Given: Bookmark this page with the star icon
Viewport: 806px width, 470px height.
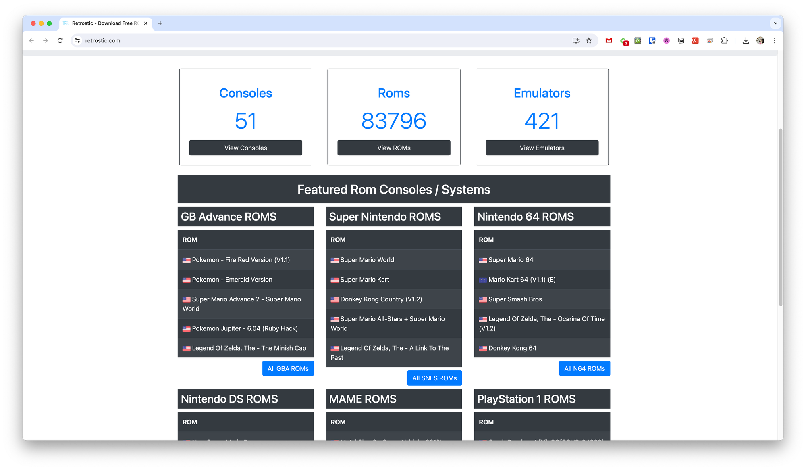Looking at the screenshot, I should pyautogui.click(x=589, y=40).
